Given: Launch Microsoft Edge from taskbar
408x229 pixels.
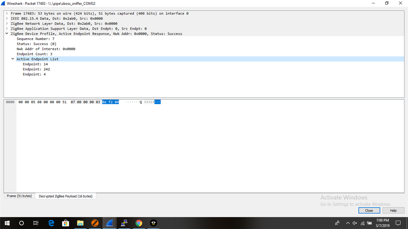Looking at the screenshot, I should click(51, 223).
